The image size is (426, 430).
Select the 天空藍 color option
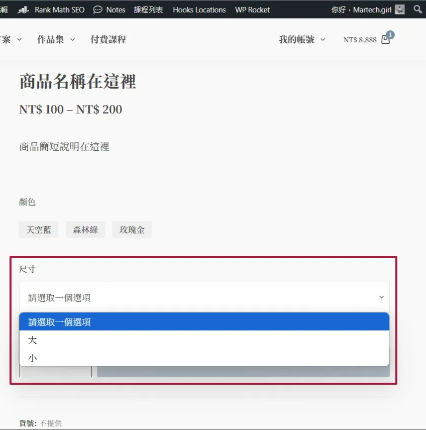point(38,229)
